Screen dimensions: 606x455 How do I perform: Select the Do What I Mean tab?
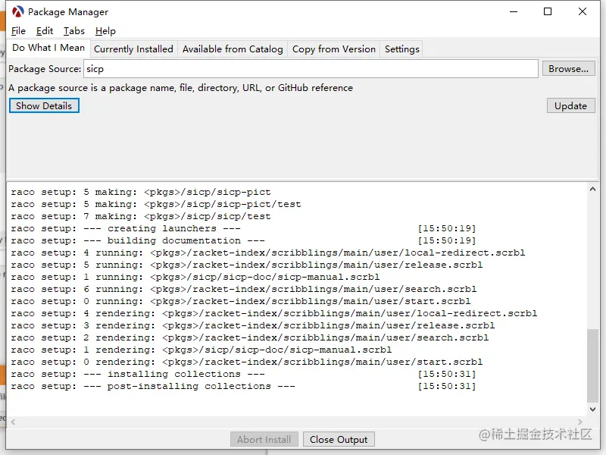48,48
